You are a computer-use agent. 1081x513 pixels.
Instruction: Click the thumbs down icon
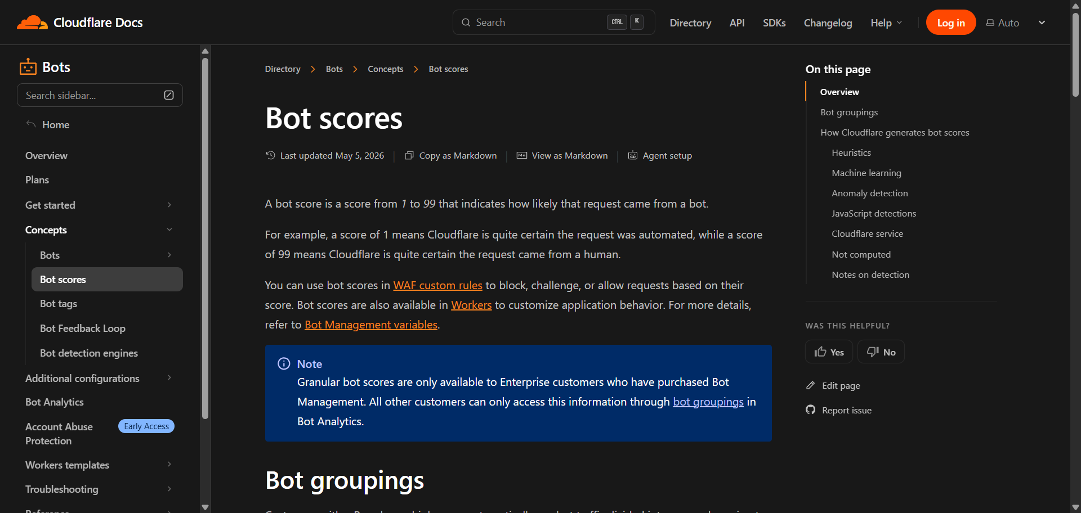873,352
